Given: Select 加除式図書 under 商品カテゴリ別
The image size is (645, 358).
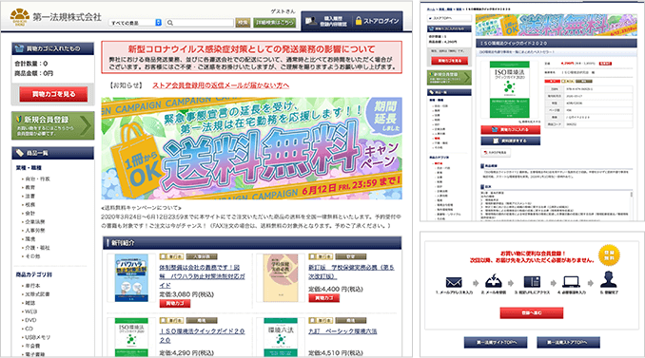Looking at the screenshot, I should [38, 294].
